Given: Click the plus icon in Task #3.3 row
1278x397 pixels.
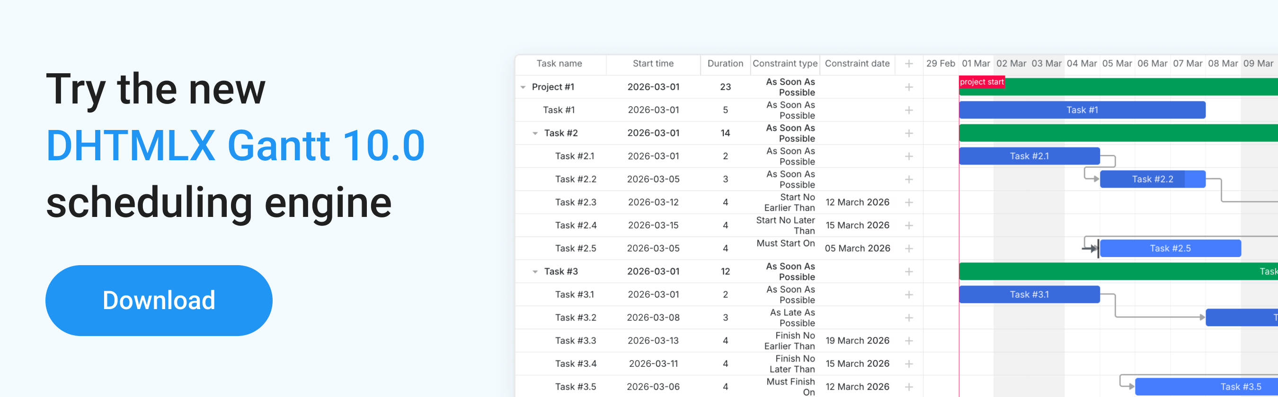Looking at the screenshot, I should pos(908,340).
